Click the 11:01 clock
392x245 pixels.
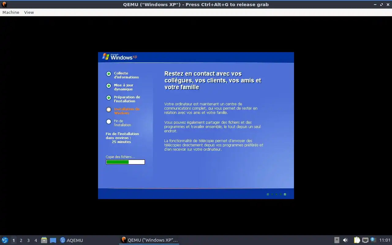[385, 240]
